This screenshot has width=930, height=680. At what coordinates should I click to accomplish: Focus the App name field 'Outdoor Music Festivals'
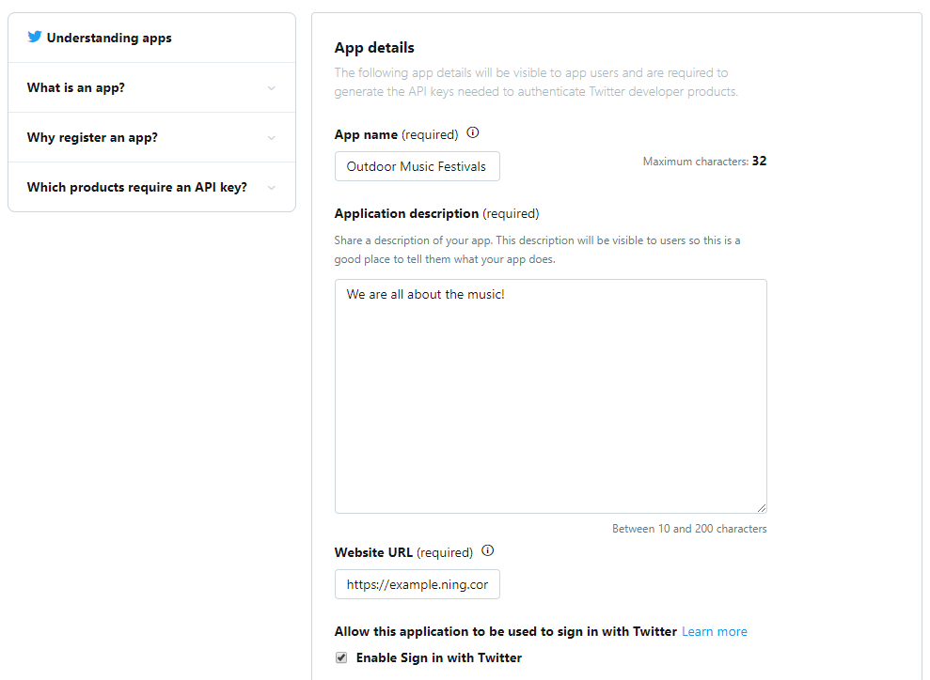417,166
